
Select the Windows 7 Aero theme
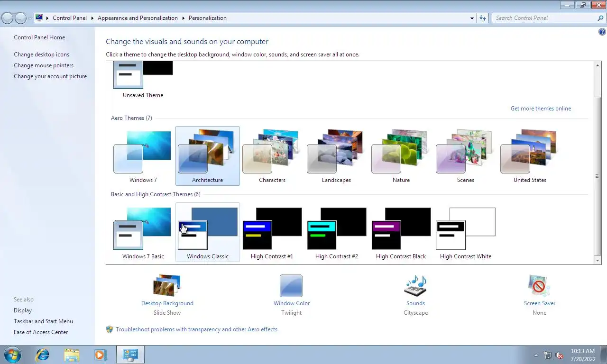click(x=143, y=156)
